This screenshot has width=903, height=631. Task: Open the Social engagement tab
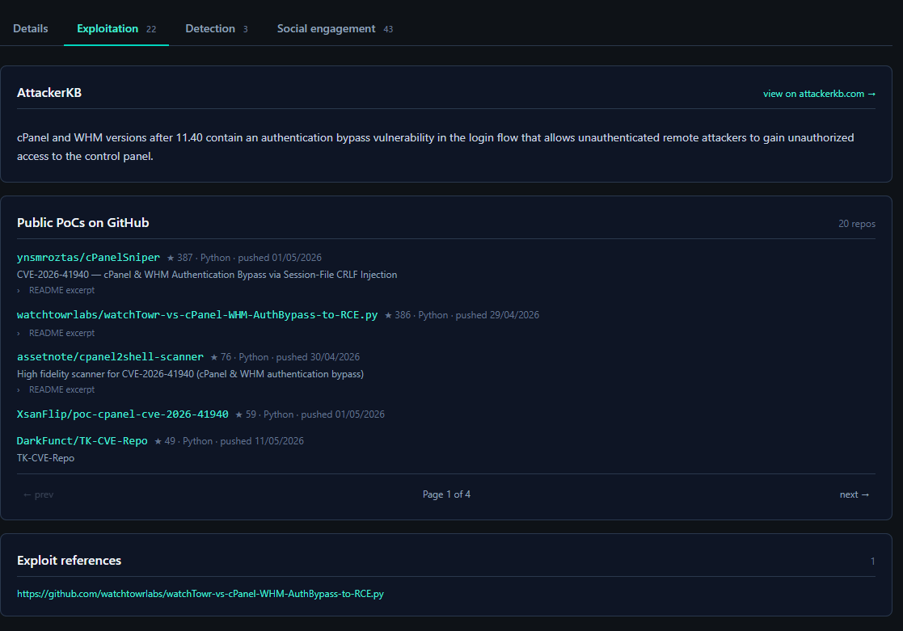pyautogui.click(x=335, y=29)
